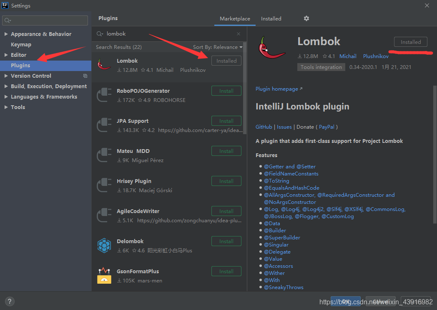Open the @Data feature link
437x310 pixels.
click(x=272, y=224)
